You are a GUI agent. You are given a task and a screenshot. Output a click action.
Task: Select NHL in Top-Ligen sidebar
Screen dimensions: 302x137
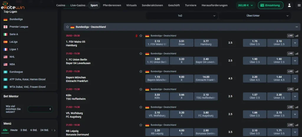12,57
